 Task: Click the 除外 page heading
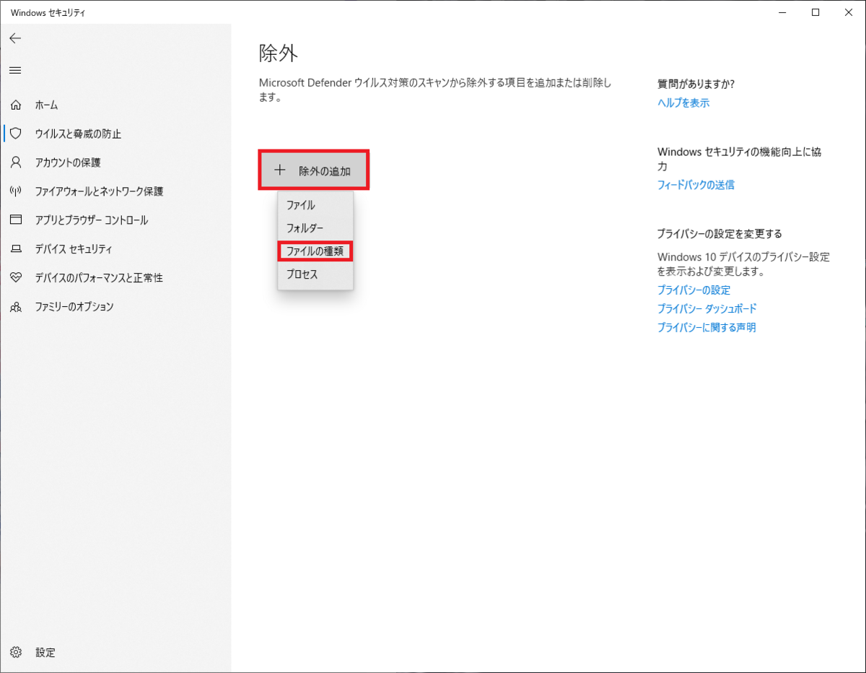coord(279,53)
